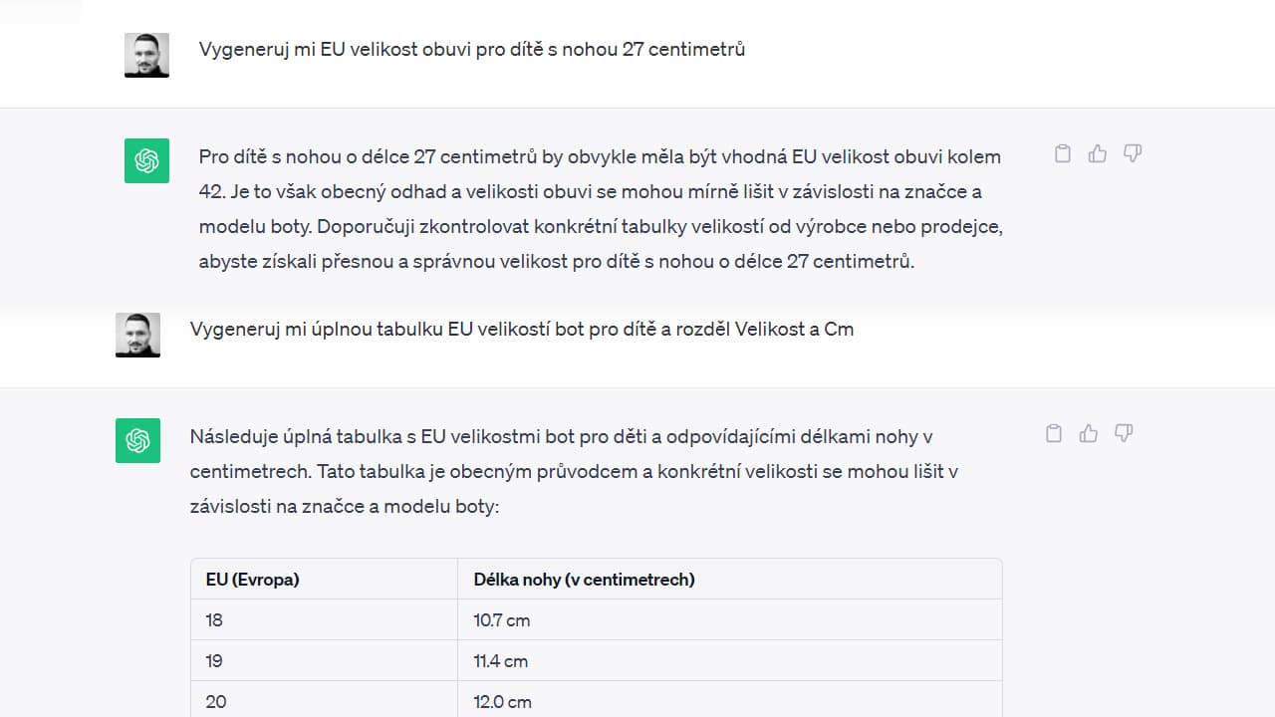The image size is (1275, 717).
Task: Give thumbs down to the size 42 answer
Action: pos(1133,153)
